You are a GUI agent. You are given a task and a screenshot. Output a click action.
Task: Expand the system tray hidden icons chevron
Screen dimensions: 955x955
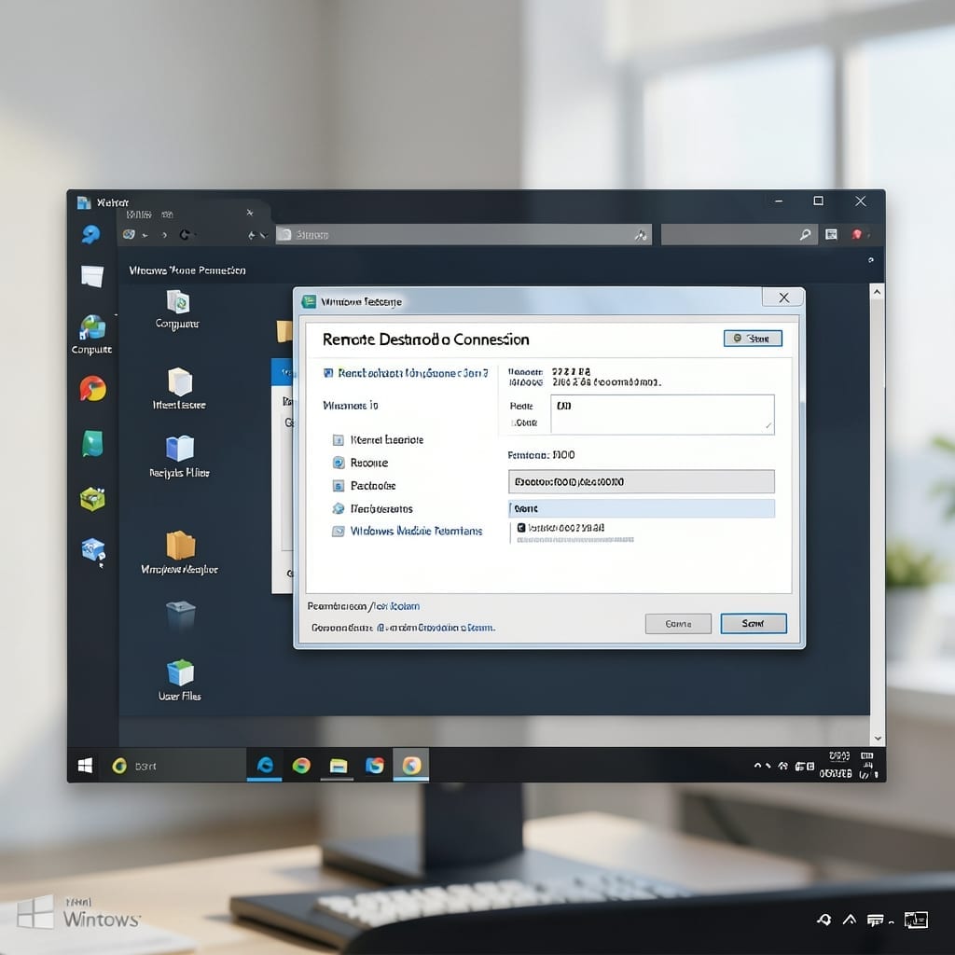(x=757, y=766)
